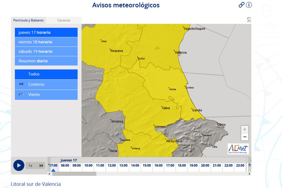Show Todos warnings filter

46,74
